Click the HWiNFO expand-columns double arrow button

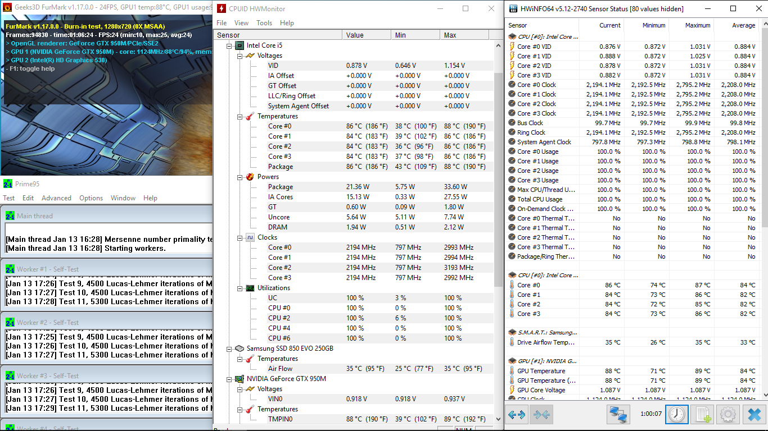pos(517,415)
